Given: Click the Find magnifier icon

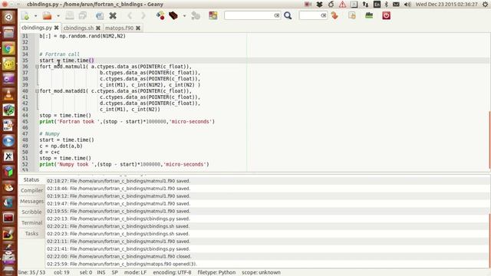Looking at the screenshot, I should [x=288, y=15].
